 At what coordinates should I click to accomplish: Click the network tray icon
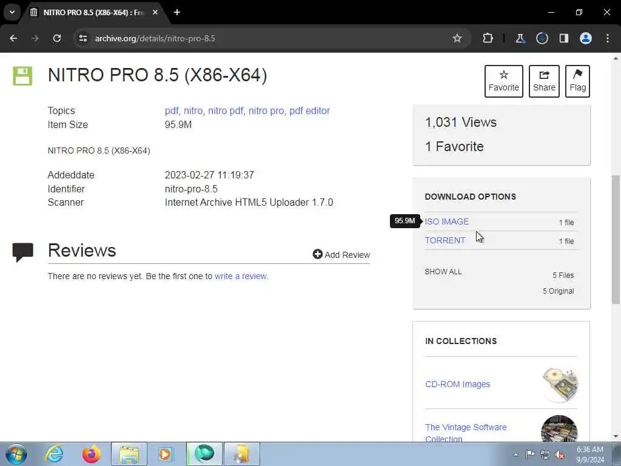click(x=545, y=454)
